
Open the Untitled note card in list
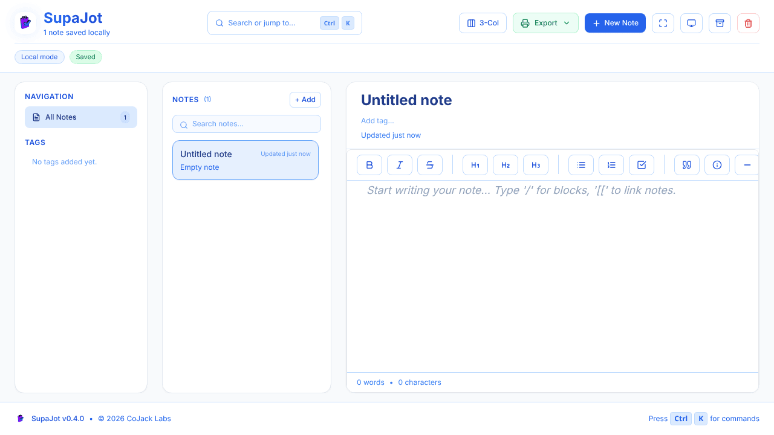click(x=246, y=160)
